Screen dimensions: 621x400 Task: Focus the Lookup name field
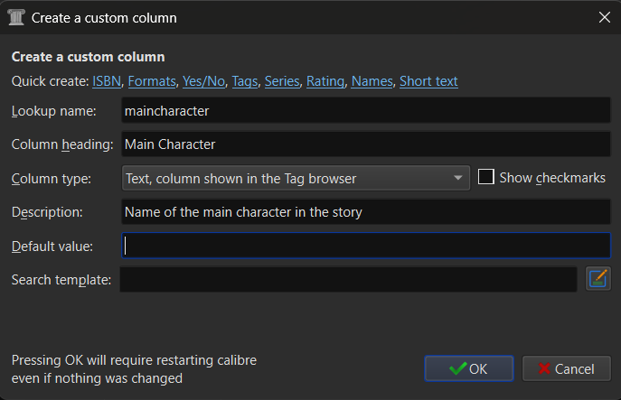(366, 110)
